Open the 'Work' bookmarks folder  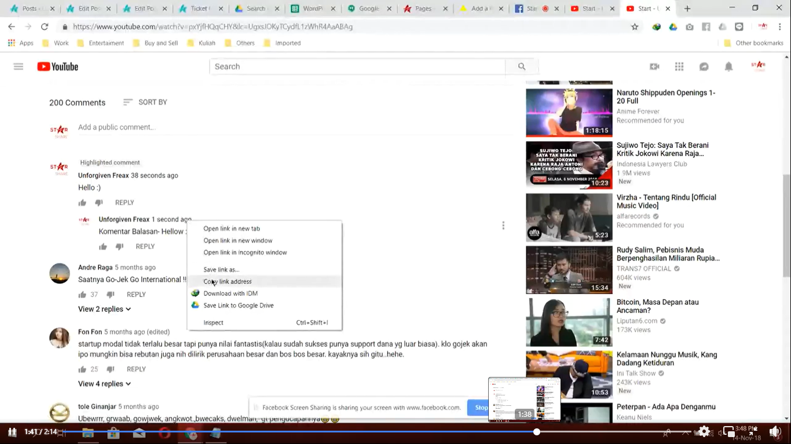54,43
